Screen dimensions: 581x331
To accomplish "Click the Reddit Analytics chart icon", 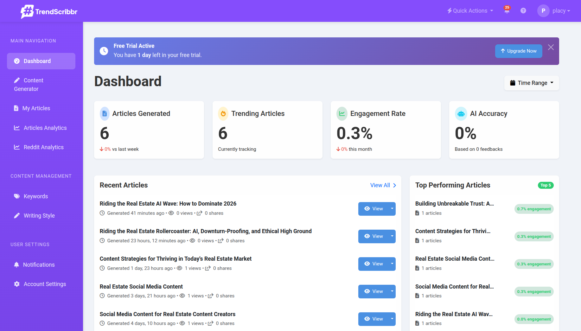I will (17, 147).
